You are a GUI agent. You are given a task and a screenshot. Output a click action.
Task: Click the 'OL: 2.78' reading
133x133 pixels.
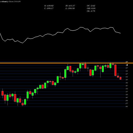[x=91, y=11]
